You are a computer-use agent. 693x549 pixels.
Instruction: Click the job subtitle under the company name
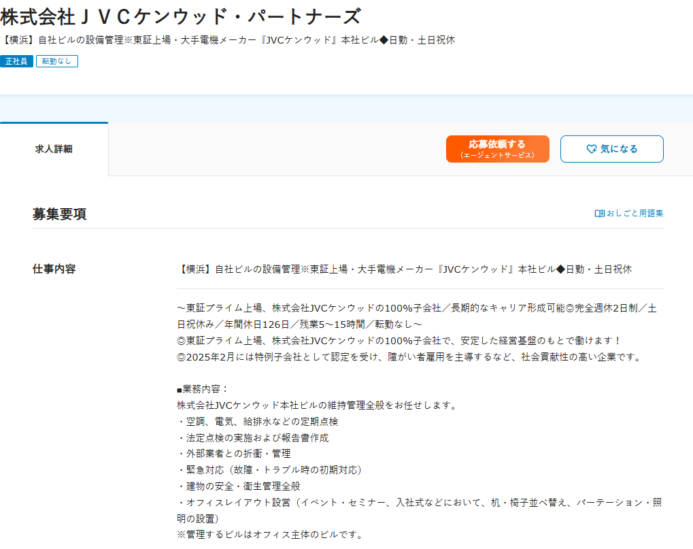tap(228, 40)
